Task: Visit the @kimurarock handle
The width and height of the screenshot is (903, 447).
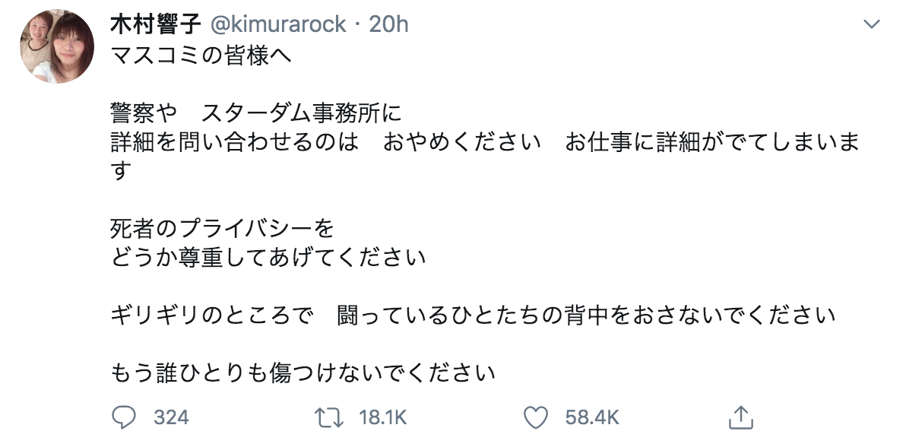Action: tap(277, 24)
